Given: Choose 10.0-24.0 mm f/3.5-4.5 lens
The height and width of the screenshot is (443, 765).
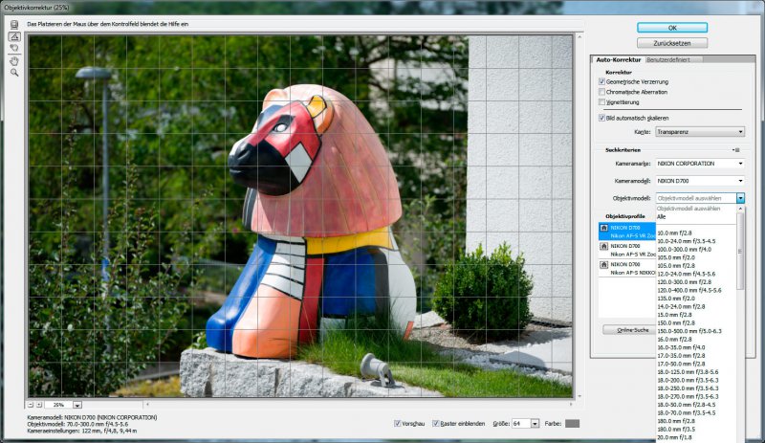Looking at the screenshot, I should point(687,241).
